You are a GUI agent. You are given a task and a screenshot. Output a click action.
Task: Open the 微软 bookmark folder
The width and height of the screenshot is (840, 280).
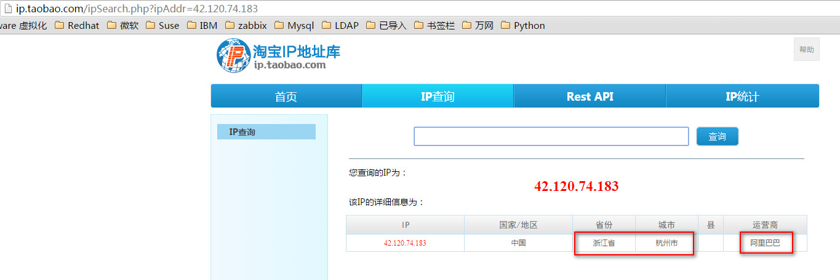(122, 26)
